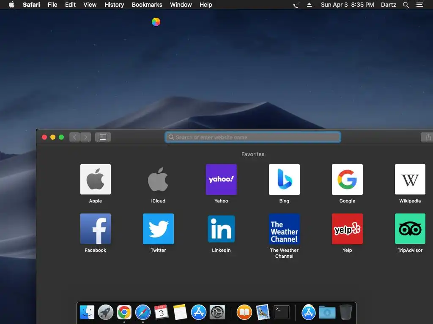Open the TripAdvisor favorite tile
Image resolution: width=433 pixels, height=324 pixels.
[x=410, y=229]
